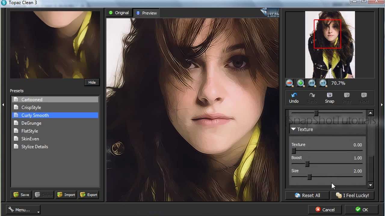Click the FIT zoom icon
This screenshot has width=385, height=216.
click(312, 83)
